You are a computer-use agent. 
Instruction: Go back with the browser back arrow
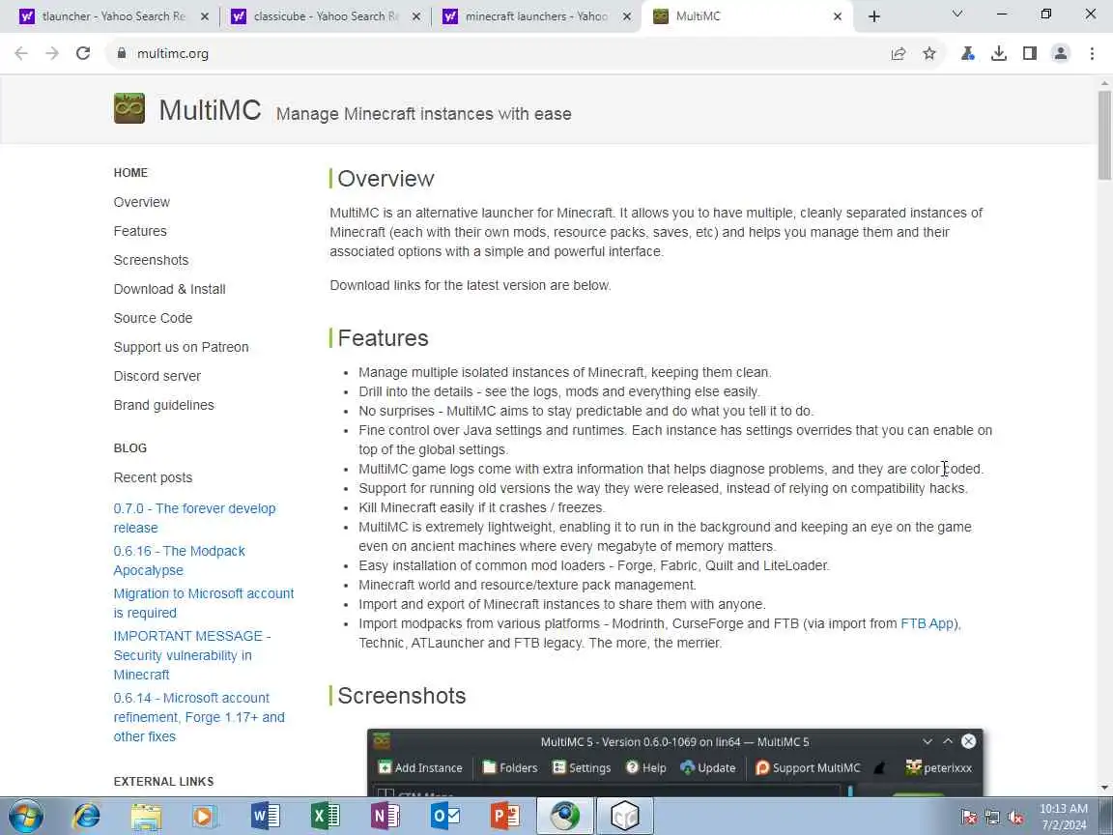point(21,53)
